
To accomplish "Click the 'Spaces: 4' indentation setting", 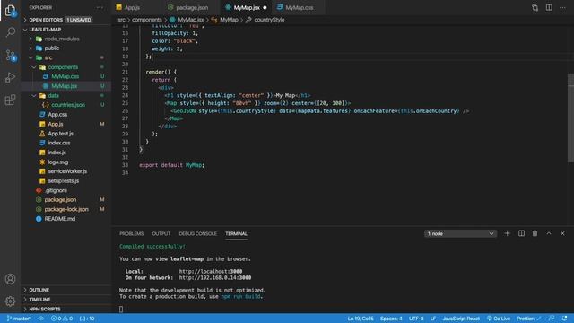I will [391, 319].
